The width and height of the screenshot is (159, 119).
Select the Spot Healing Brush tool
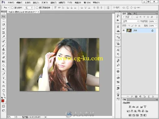[x=3, y=41]
